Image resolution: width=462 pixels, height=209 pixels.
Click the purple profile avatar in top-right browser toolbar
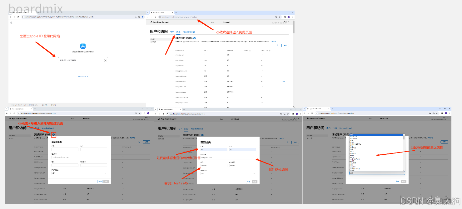pos(289,17)
